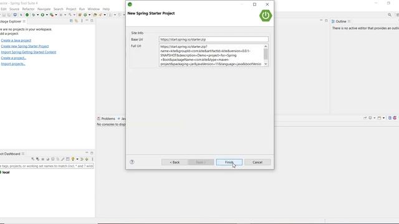Image resolution: width=399 pixels, height=224 pixels.
Task: Click Boot Dashboard light bulb icon
Action: click(73, 159)
